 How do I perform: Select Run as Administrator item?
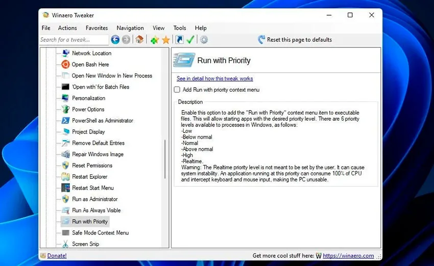click(x=94, y=199)
